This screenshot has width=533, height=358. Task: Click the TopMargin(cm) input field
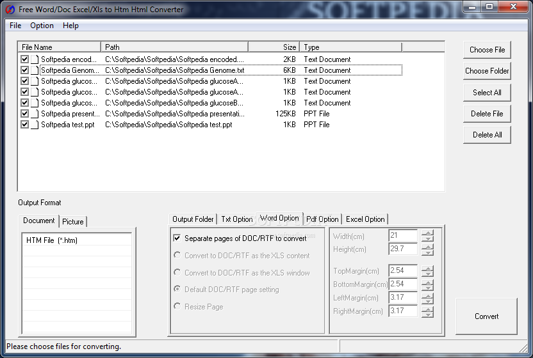tap(403, 270)
